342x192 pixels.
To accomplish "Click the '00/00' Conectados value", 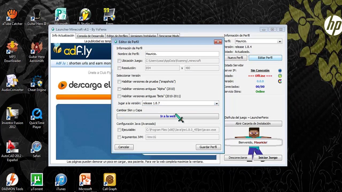I will (x=260, y=87).
